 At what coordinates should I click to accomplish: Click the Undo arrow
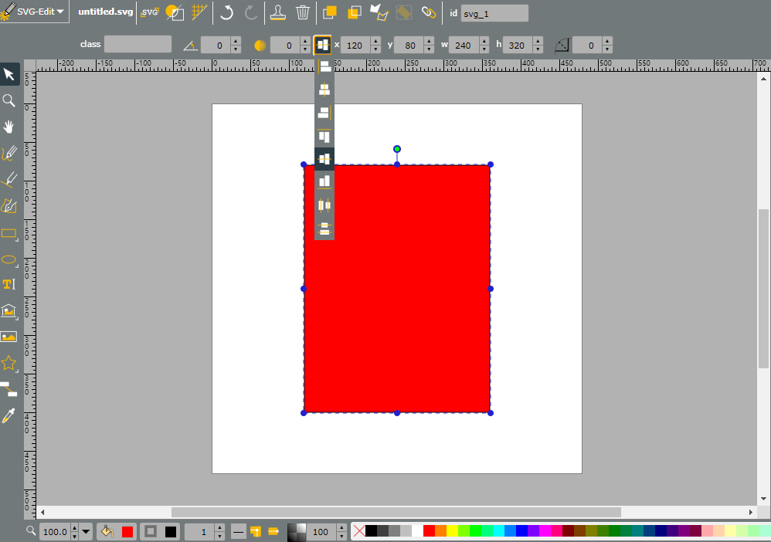click(x=226, y=12)
